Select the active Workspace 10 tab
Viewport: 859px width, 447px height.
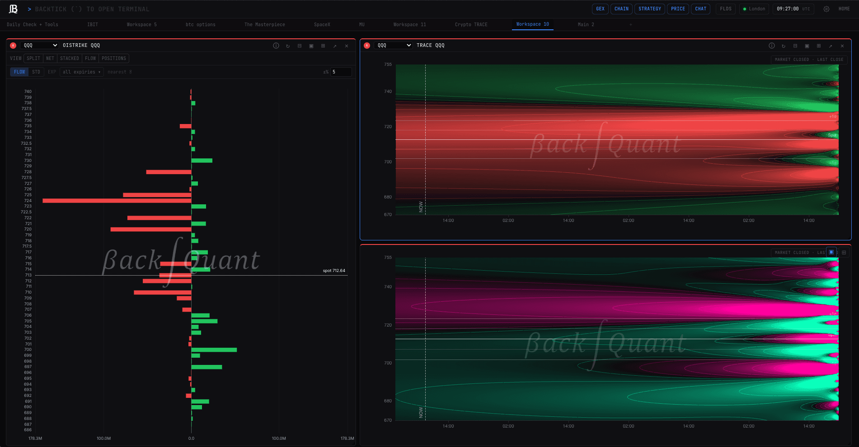click(533, 24)
